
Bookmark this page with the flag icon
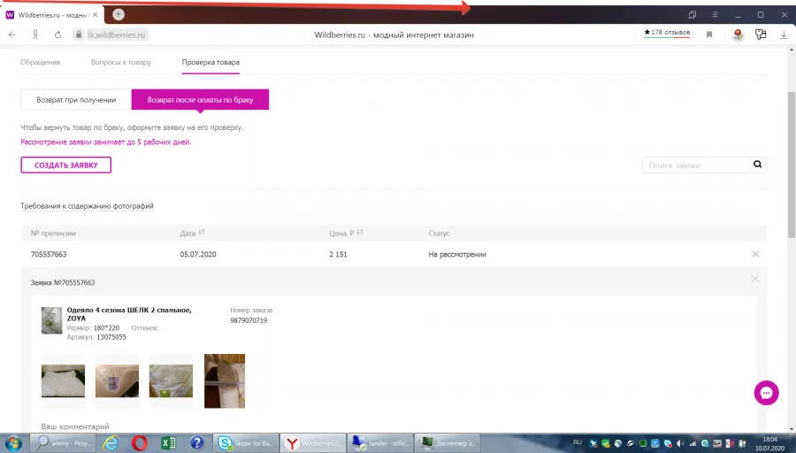pos(709,35)
